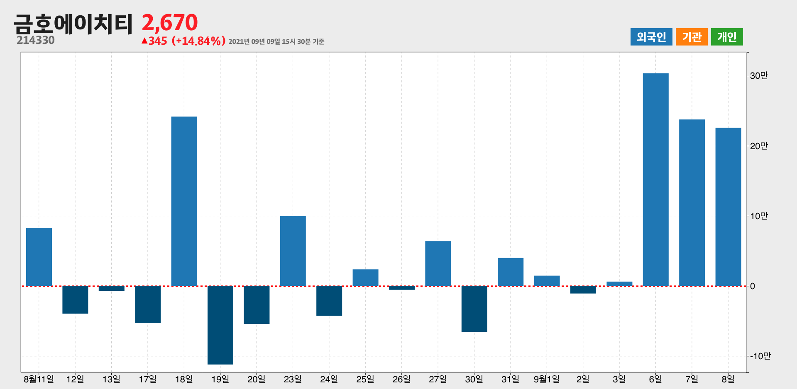
Task: Click the 0 y-axis label
Action: point(753,286)
